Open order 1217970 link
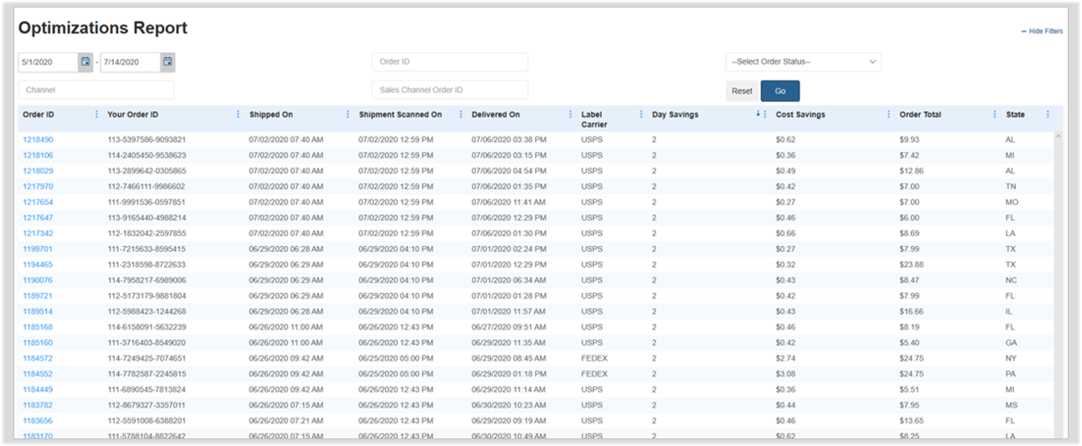Screen dimensions: 1082x446 coord(38,186)
